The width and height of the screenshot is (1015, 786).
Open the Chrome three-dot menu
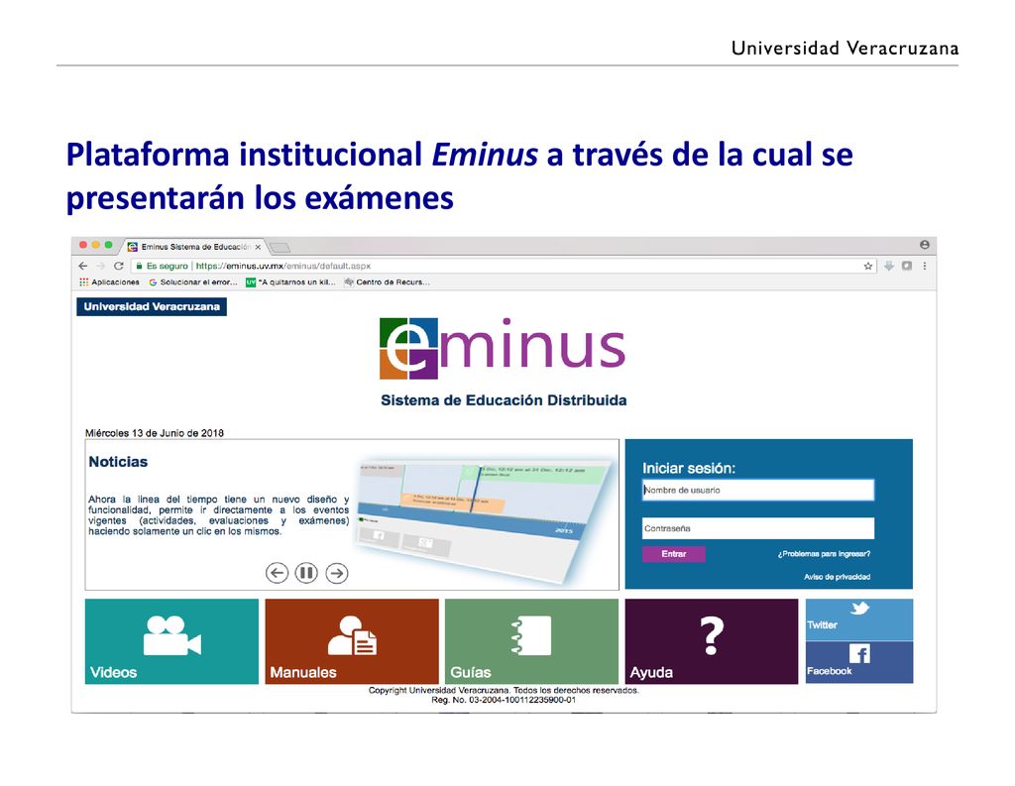click(x=925, y=266)
